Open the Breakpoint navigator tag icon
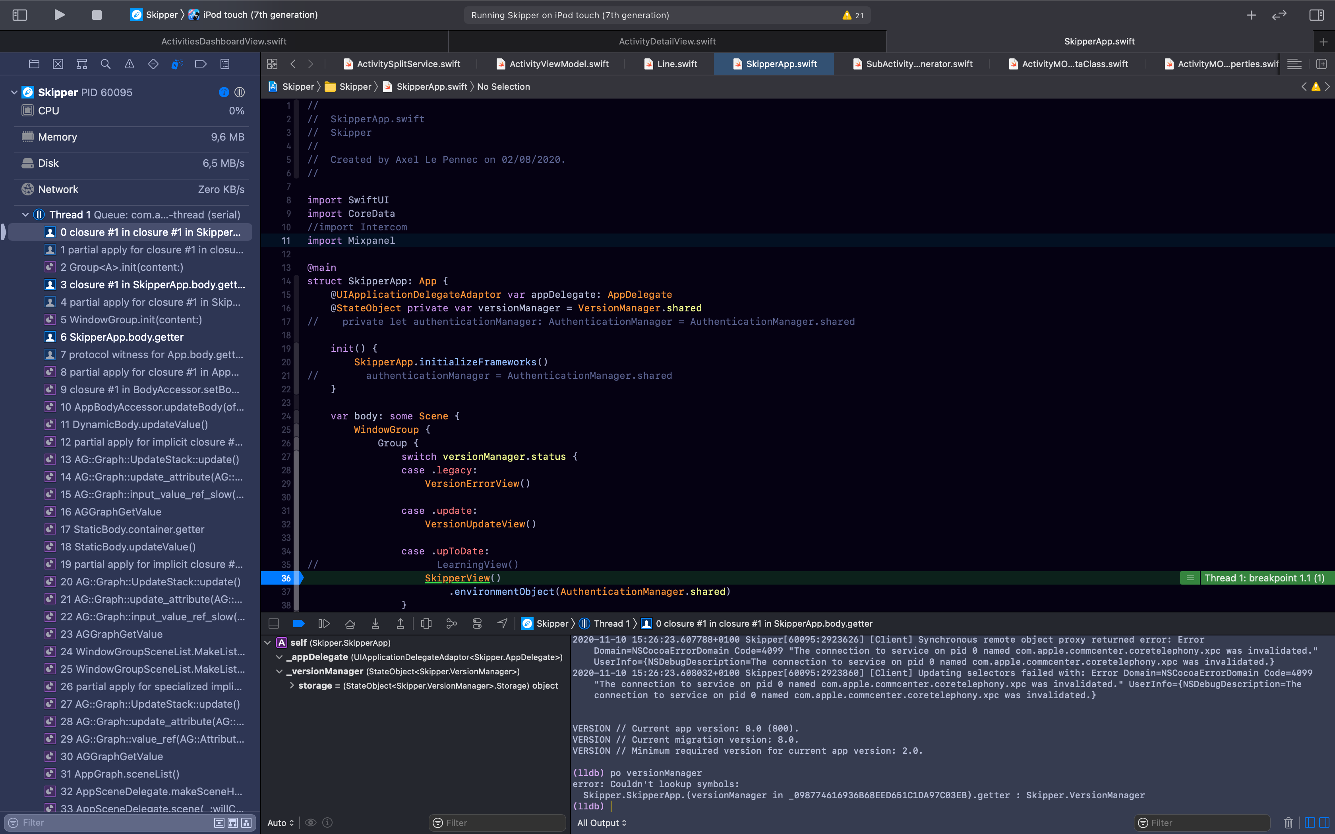Image resolution: width=1335 pixels, height=834 pixels. click(x=201, y=64)
